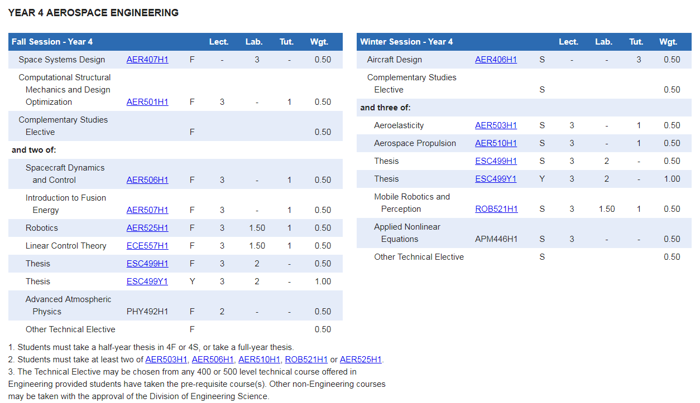Click ROB521H1 link in footnote 2
This screenshot has width=700, height=403.
[306, 360]
